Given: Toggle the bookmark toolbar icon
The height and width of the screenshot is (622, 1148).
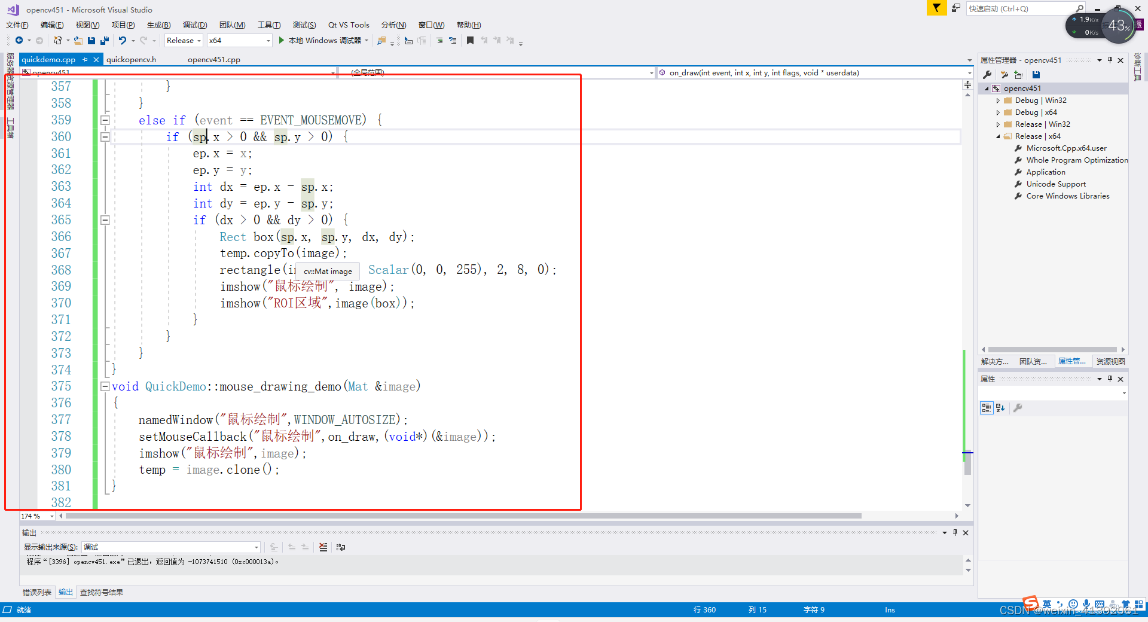Looking at the screenshot, I should tap(470, 41).
